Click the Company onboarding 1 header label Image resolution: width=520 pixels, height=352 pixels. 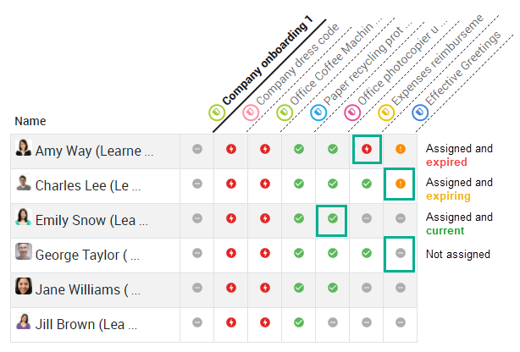pyautogui.click(x=268, y=61)
